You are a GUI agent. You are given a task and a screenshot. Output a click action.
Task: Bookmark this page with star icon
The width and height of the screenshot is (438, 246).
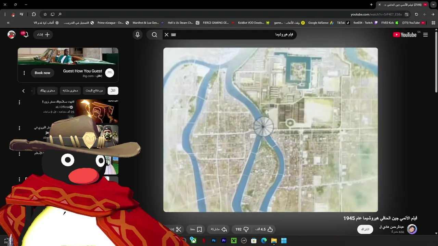click(45, 14)
